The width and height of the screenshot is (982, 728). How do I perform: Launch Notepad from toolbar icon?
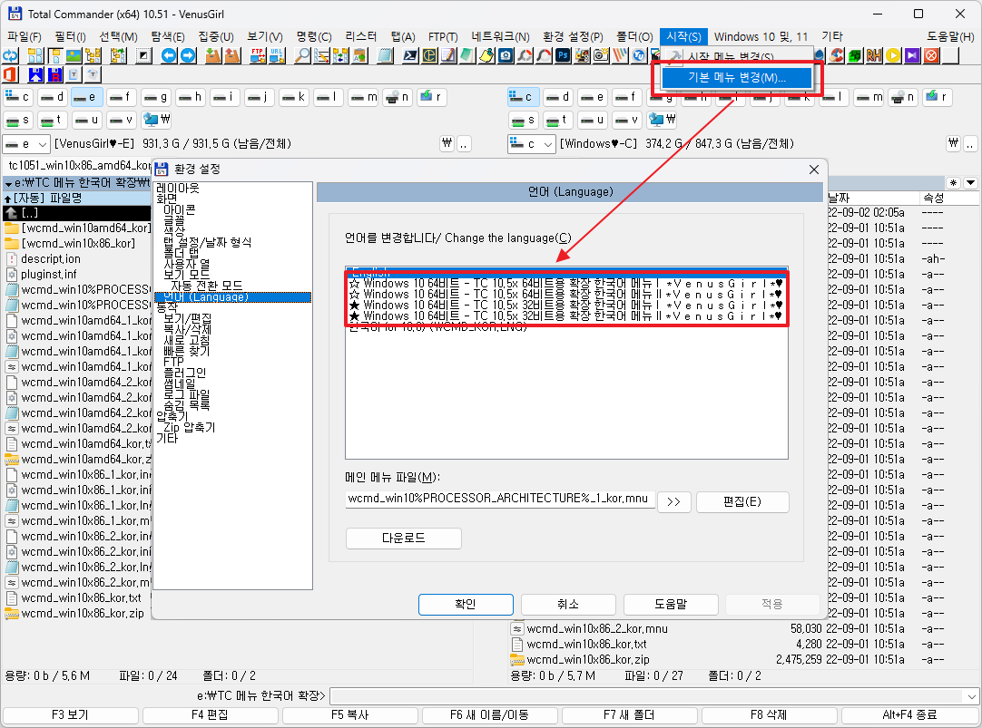(385, 55)
